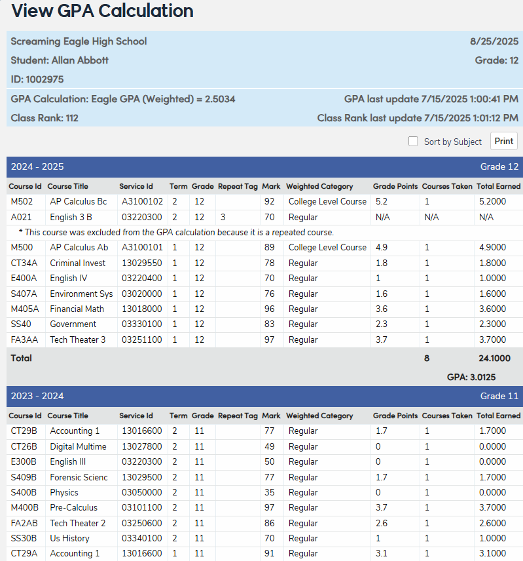Click Government course title
The image size is (523, 561).
point(73,324)
